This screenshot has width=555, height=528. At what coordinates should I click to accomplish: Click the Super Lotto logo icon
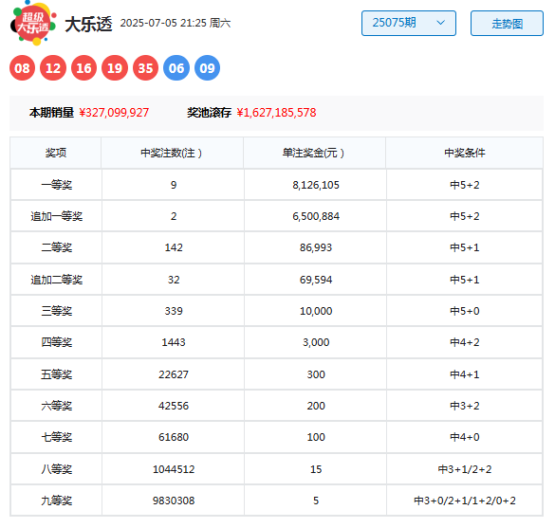33,23
